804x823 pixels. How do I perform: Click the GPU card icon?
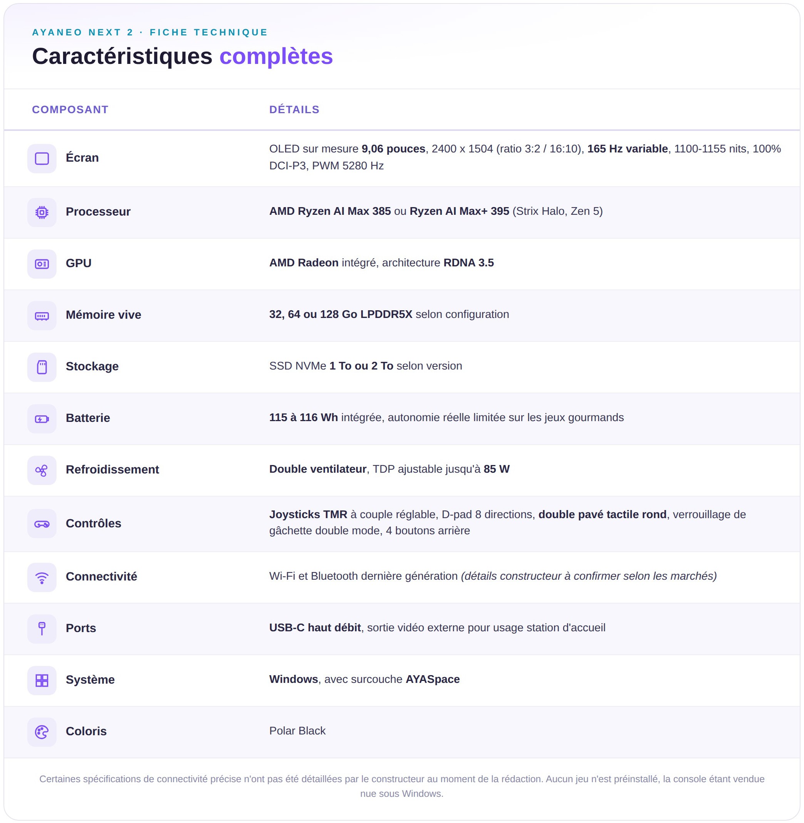42,264
